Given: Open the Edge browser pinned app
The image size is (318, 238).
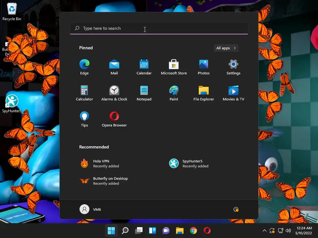Looking at the screenshot, I should [84, 67].
